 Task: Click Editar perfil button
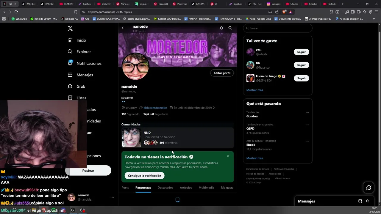point(222,73)
